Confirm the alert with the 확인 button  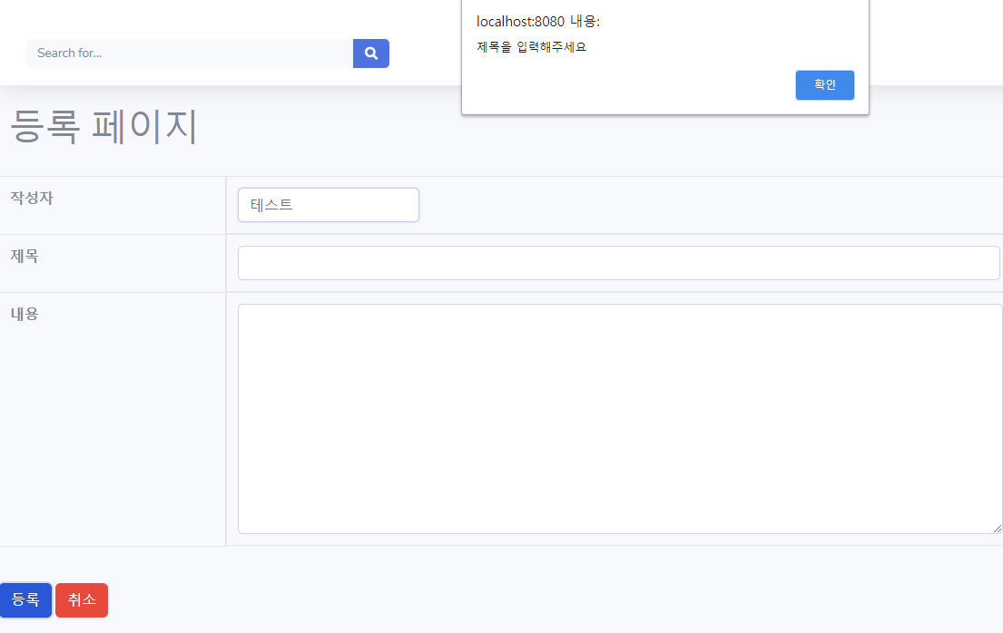pyautogui.click(x=824, y=85)
